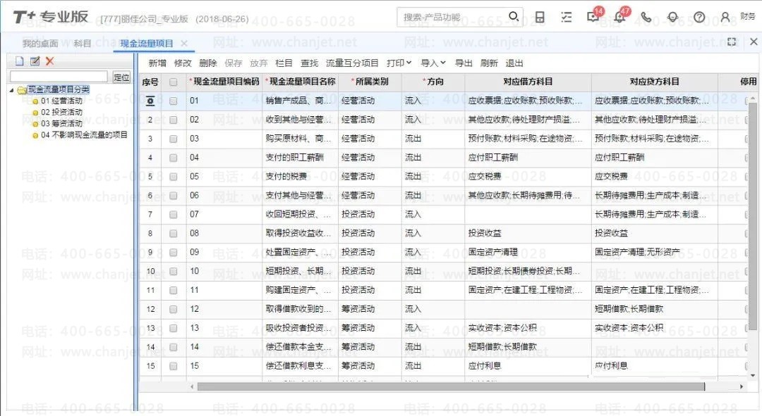Click horizontal scrollbar right arrow
The height and width of the screenshot is (416, 762).
coord(742,386)
